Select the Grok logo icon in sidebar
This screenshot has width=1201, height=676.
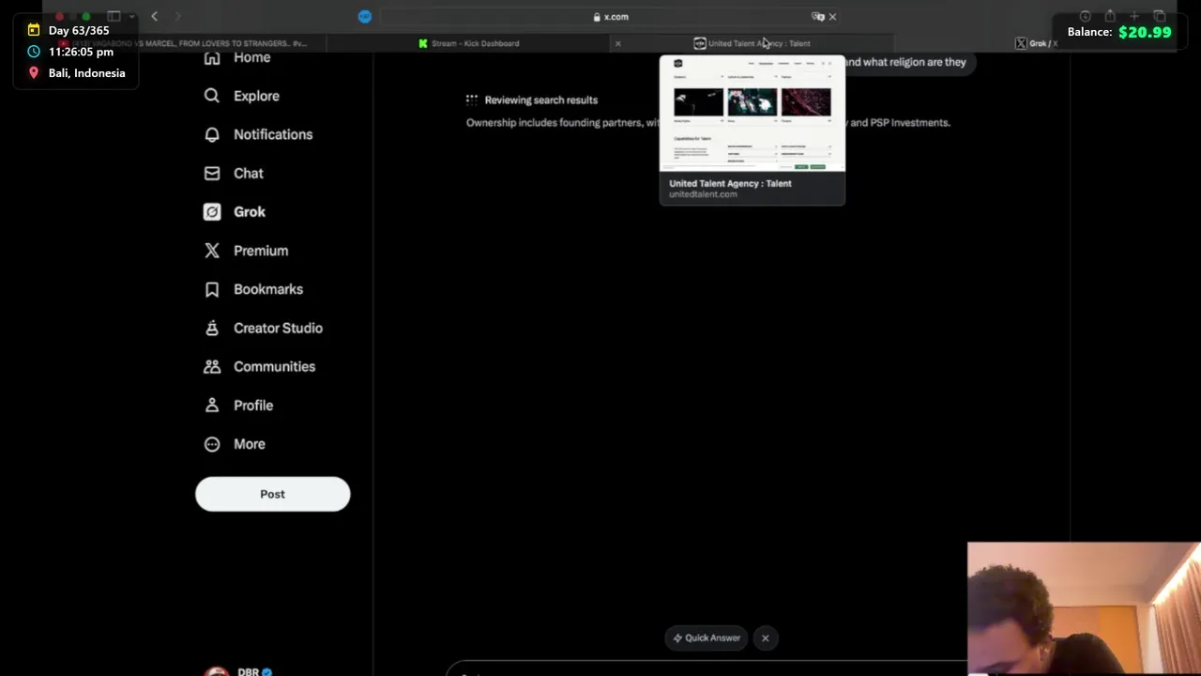pos(212,212)
